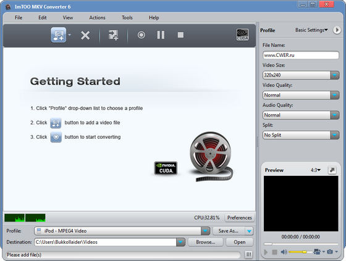Expand the profile panel arrow button
Image resolution: width=346 pixels, height=261 pixels.
coord(337,30)
